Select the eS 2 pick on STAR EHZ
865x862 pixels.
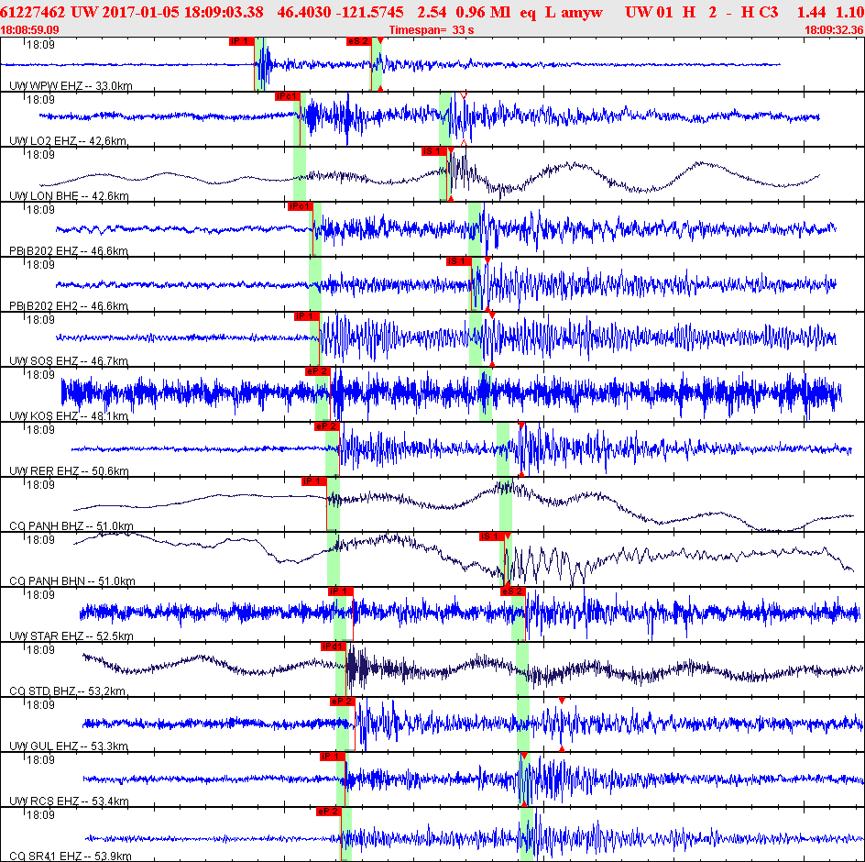click(x=512, y=591)
